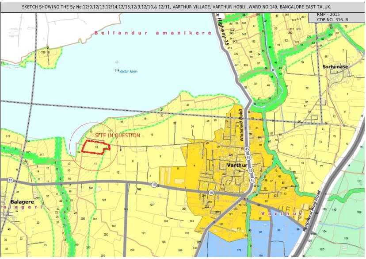Click the sketch title header text

(176, 7)
